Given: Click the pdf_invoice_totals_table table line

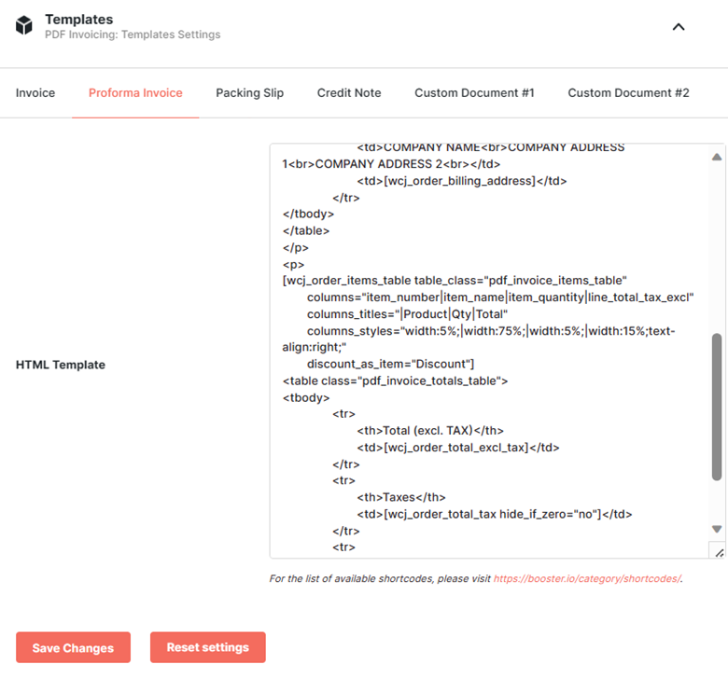Looking at the screenshot, I should click(395, 381).
